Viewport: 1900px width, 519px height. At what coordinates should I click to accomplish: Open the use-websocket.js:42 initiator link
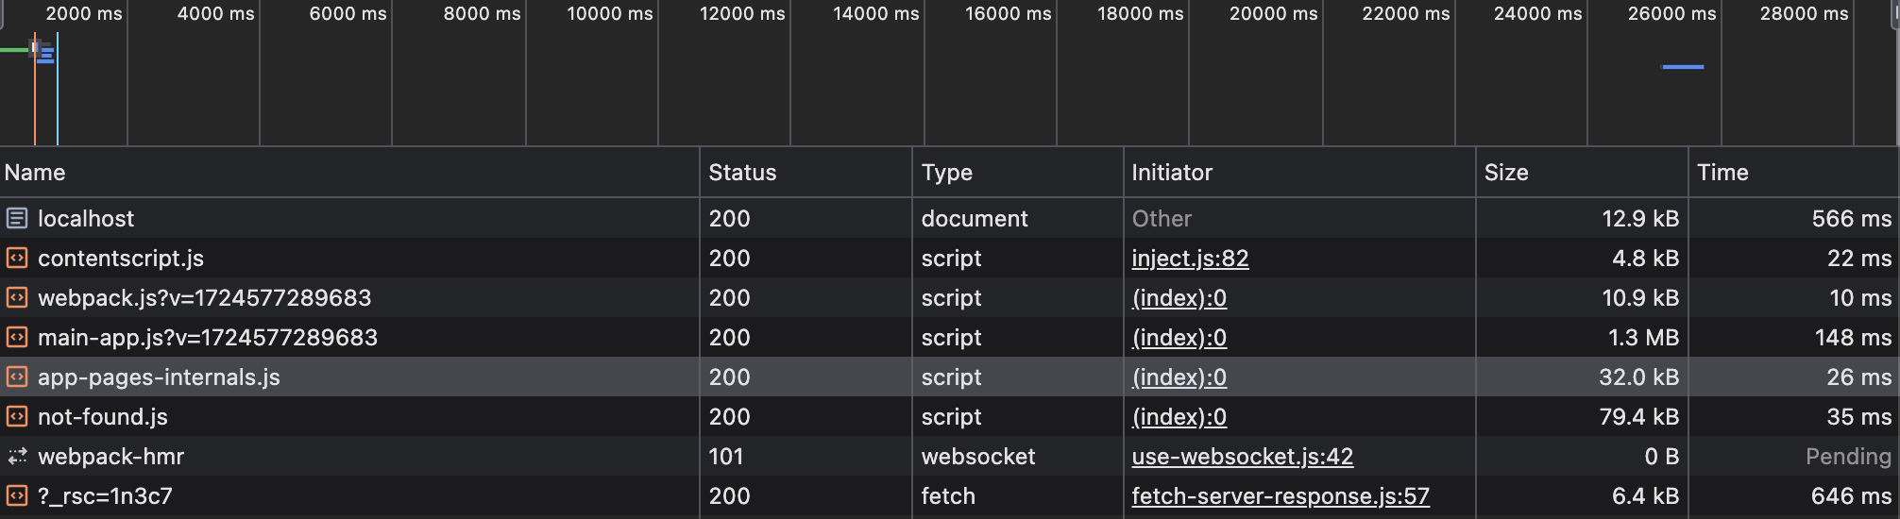click(x=1242, y=457)
